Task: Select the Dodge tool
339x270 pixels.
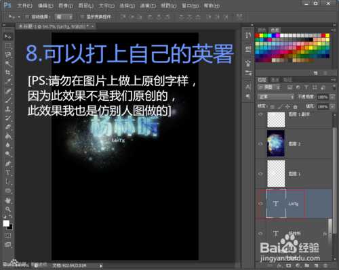Action: (8, 154)
